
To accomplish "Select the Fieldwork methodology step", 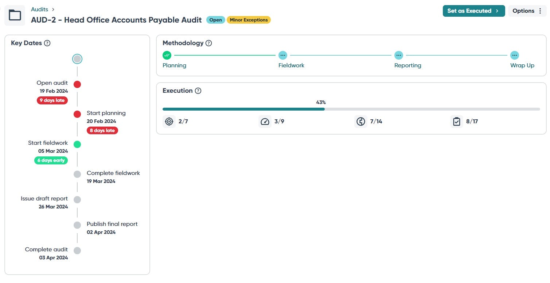I will [x=283, y=56].
